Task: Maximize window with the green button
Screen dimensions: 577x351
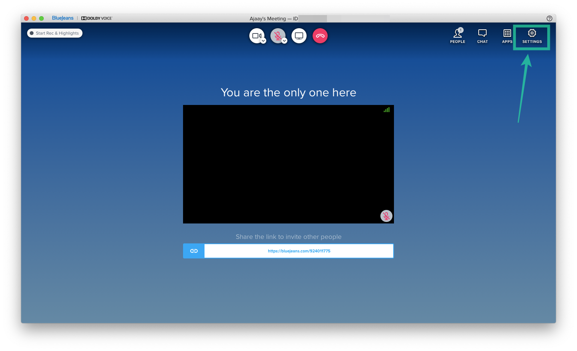Action: [x=41, y=18]
